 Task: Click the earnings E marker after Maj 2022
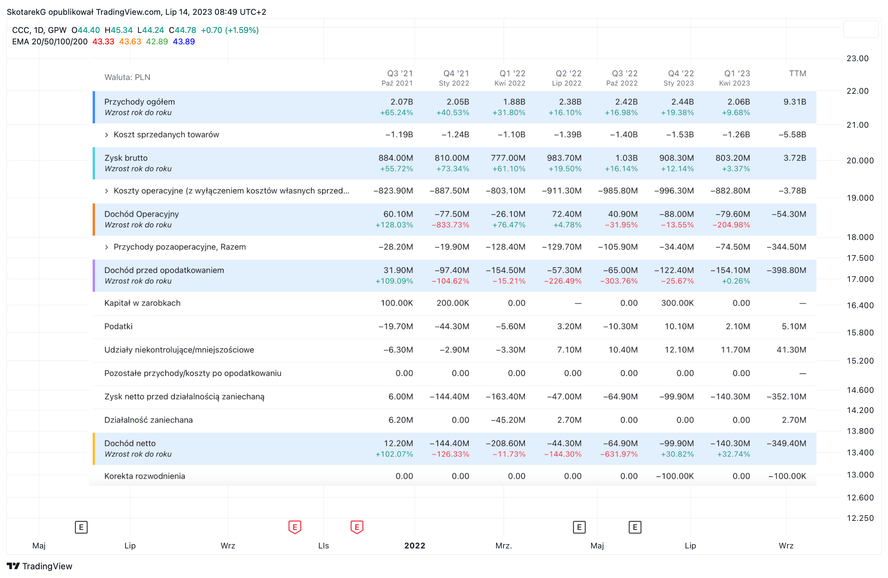pyautogui.click(x=635, y=527)
